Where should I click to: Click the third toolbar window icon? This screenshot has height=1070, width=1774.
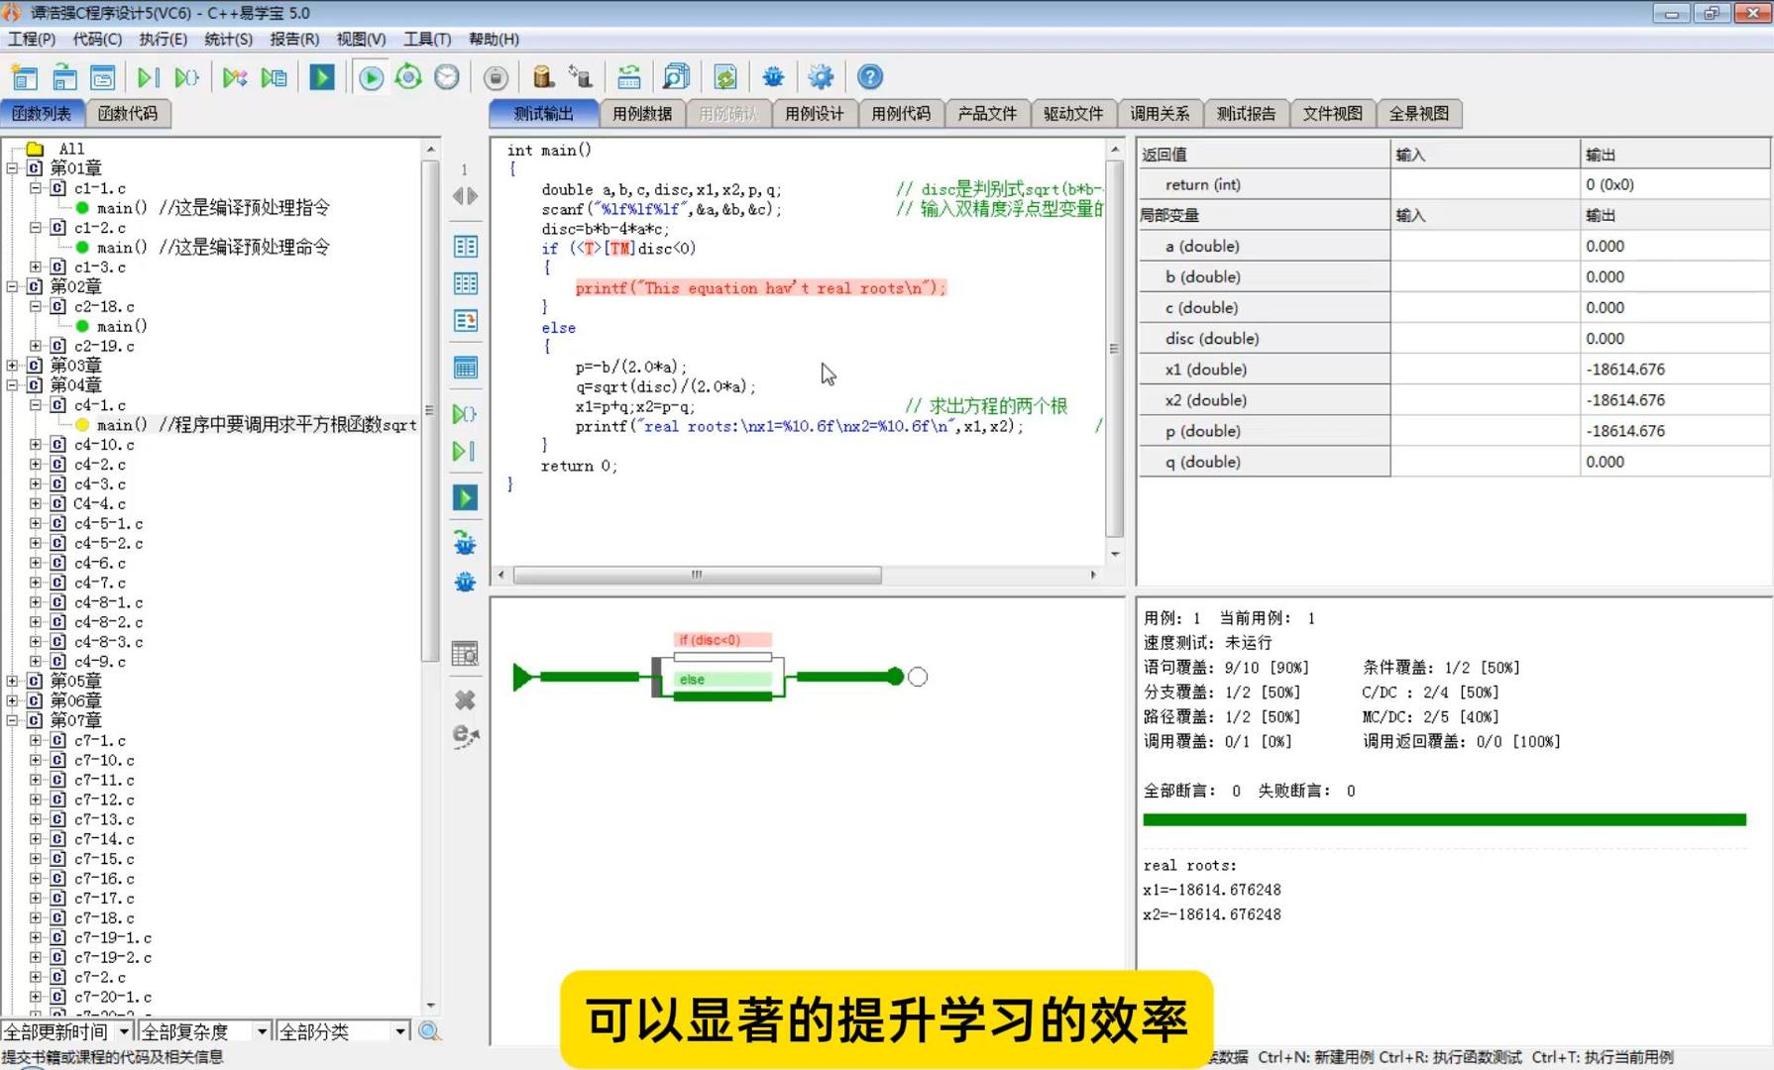[x=103, y=77]
